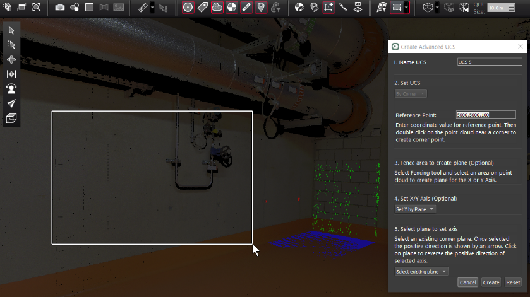Expand the 'Select existing plane' dropdown
The image size is (530, 297).
(x=421, y=271)
